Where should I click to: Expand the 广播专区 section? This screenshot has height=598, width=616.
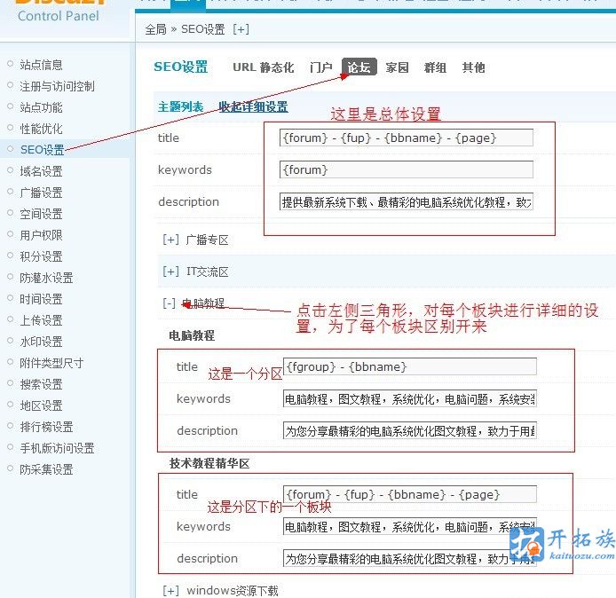(x=171, y=240)
